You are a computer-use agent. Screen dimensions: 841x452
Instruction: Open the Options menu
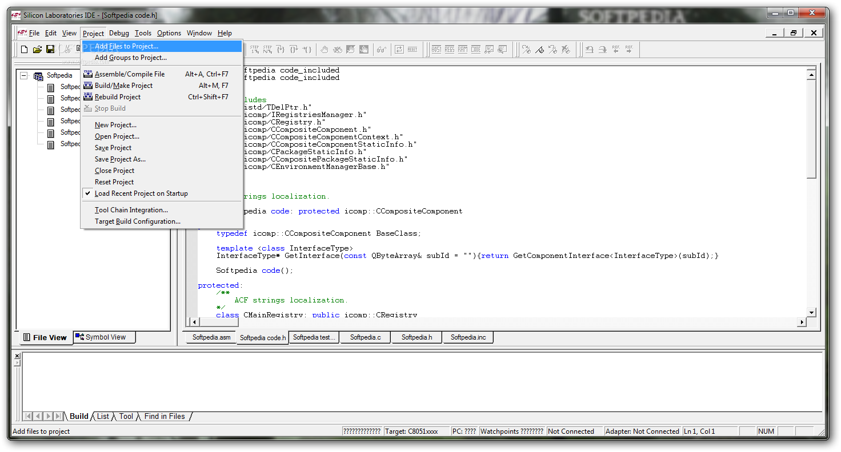pos(169,33)
